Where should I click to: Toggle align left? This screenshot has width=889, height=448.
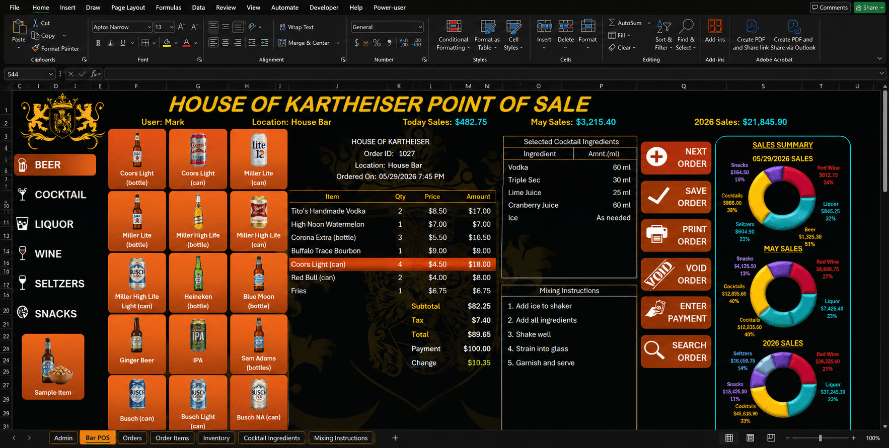click(213, 43)
